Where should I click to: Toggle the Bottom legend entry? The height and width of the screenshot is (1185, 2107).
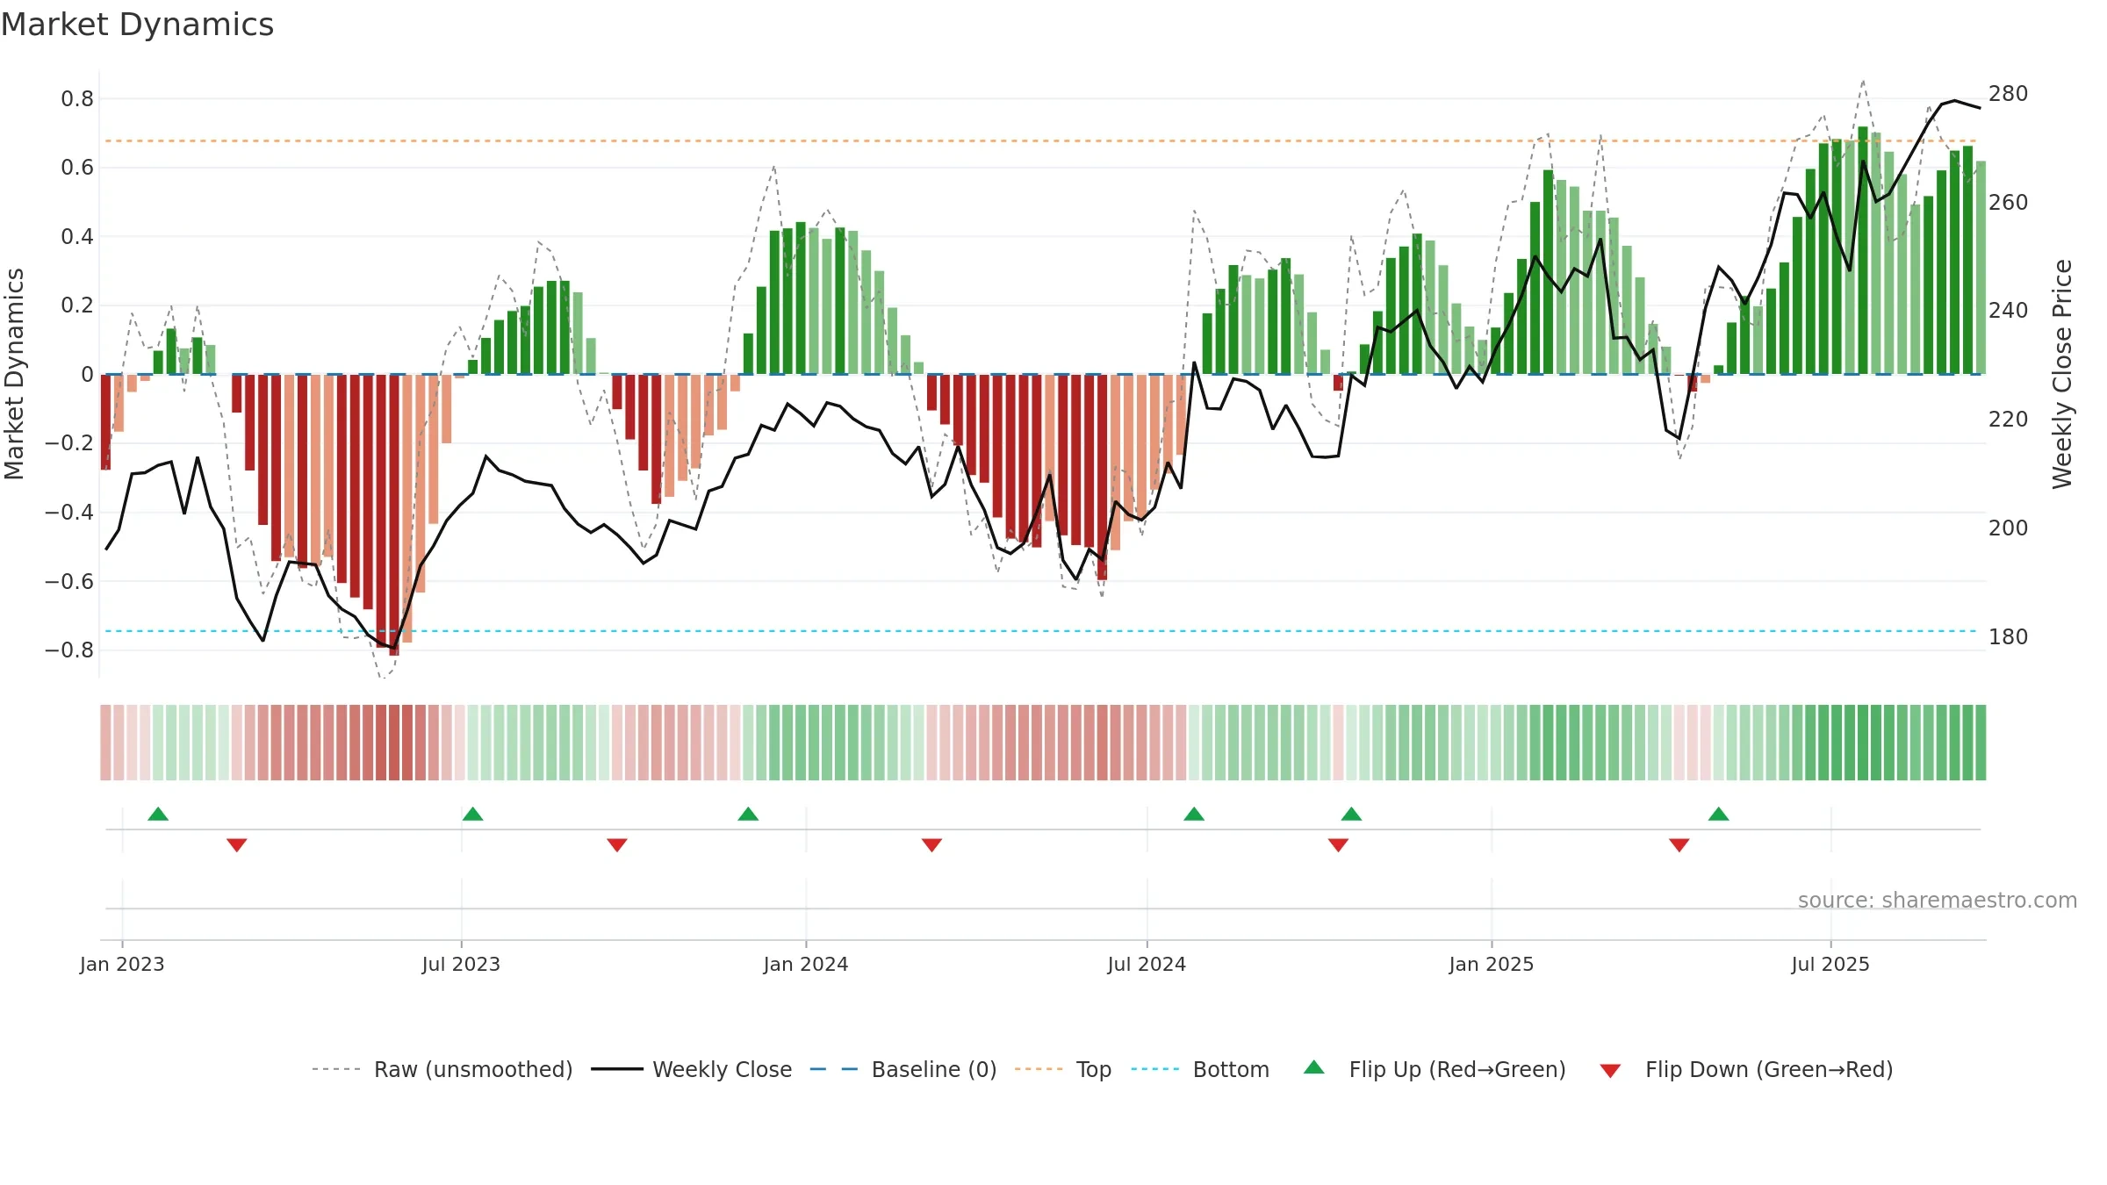1200,1069
